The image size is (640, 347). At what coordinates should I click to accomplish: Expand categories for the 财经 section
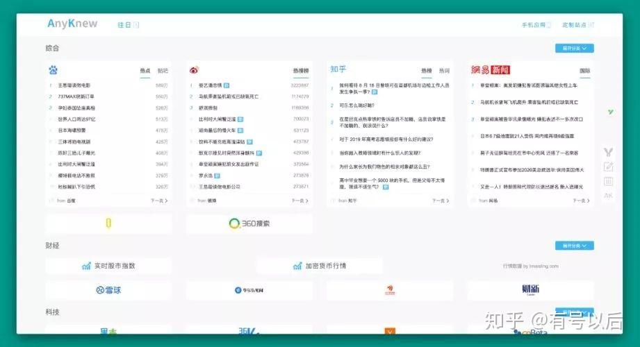pyautogui.click(x=574, y=246)
